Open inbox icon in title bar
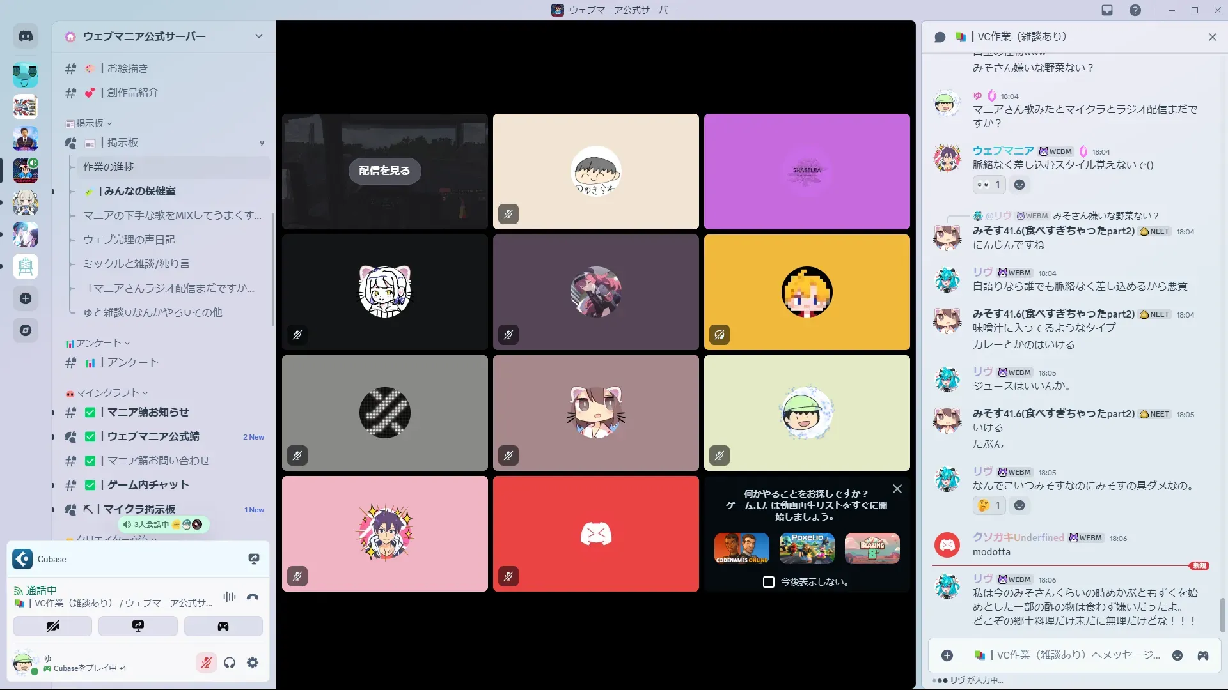The height and width of the screenshot is (690, 1228). pos(1107,10)
